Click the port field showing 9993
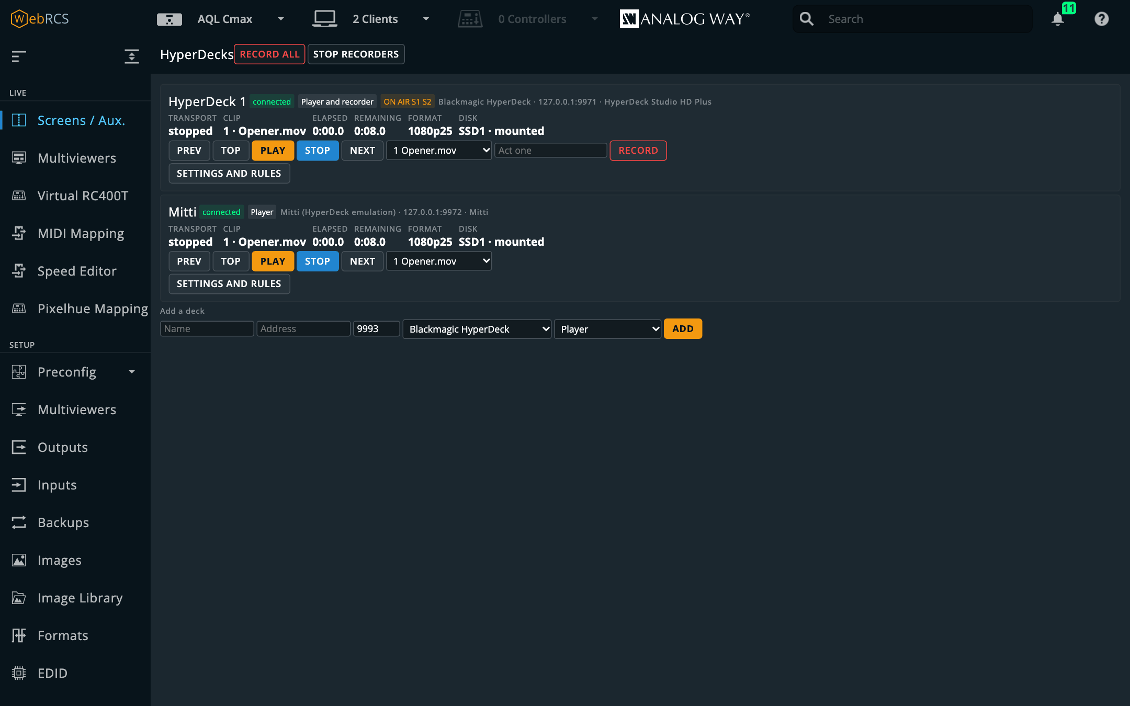Screen dimensions: 1130x706 pyautogui.click(x=377, y=329)
